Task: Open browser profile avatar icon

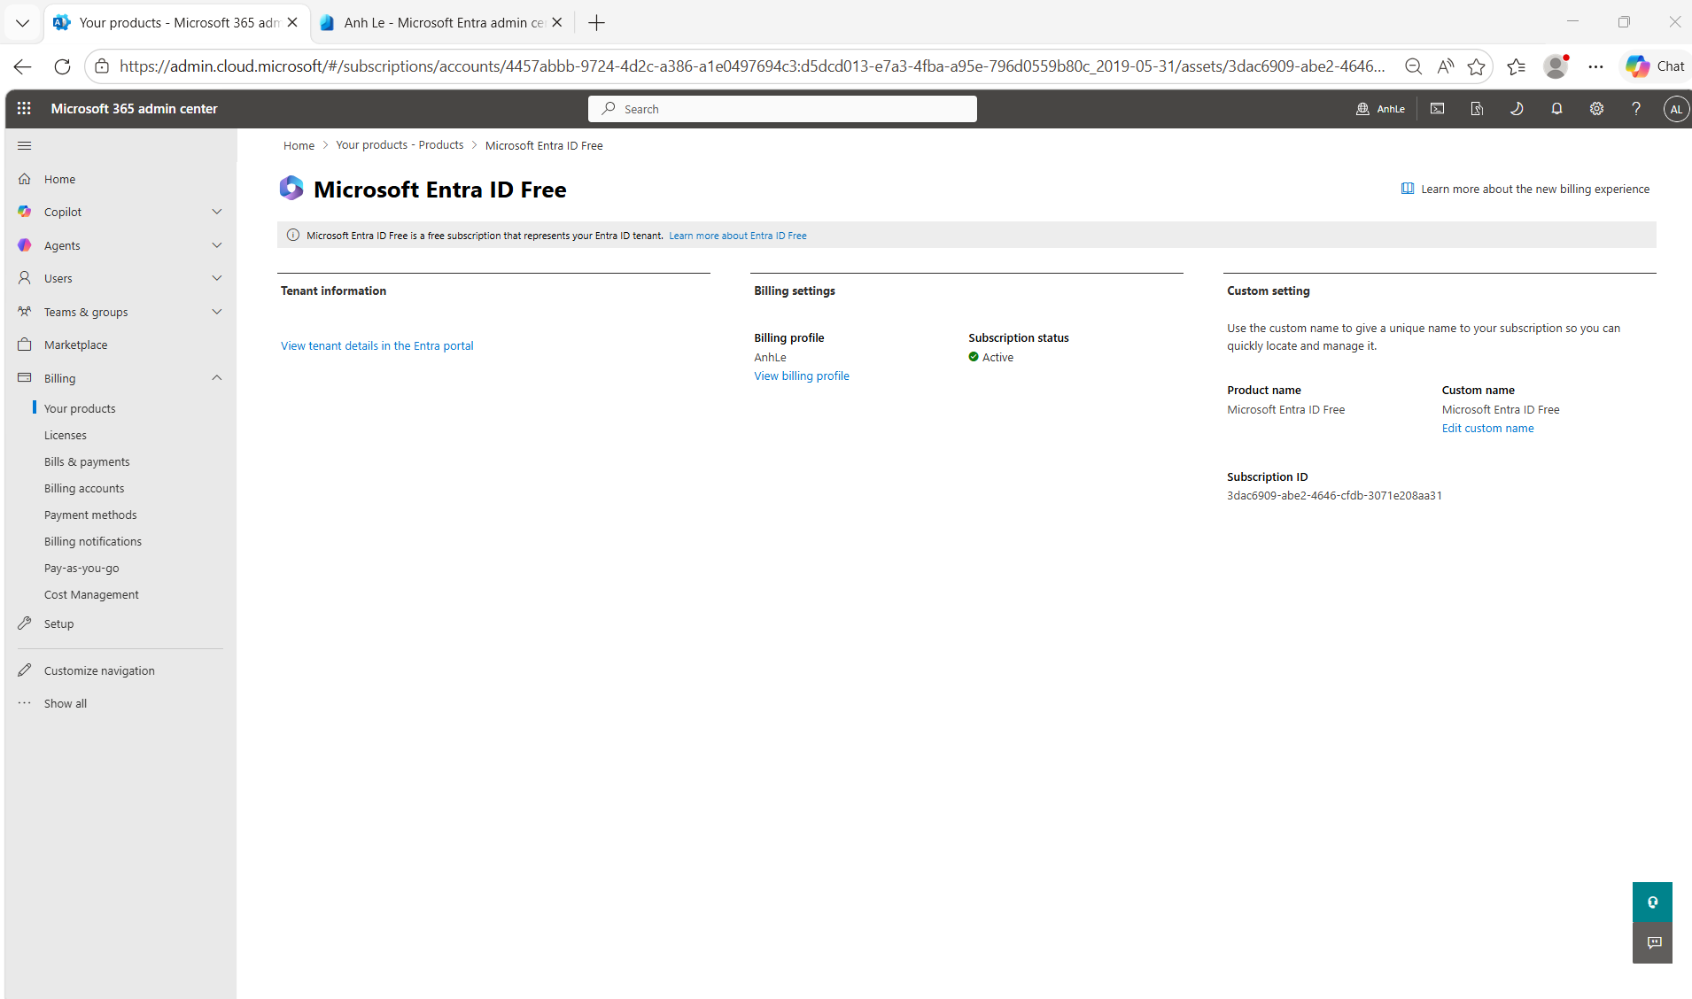Action: pos(1556,66)
